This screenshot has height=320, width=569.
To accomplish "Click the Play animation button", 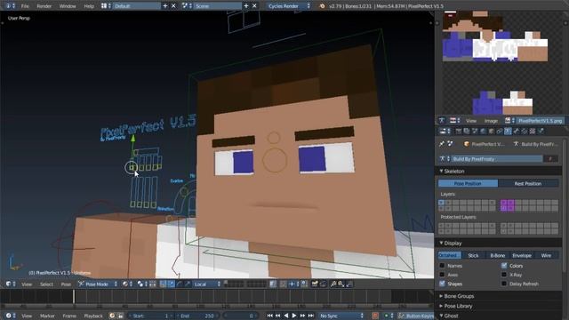I will point(294,316).
